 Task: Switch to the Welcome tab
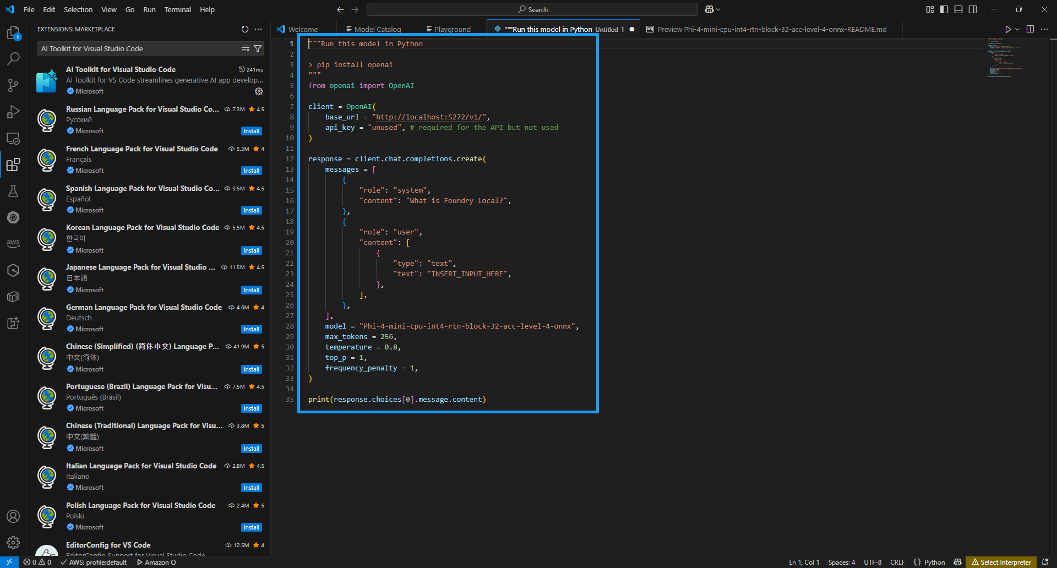coord(302,29)
